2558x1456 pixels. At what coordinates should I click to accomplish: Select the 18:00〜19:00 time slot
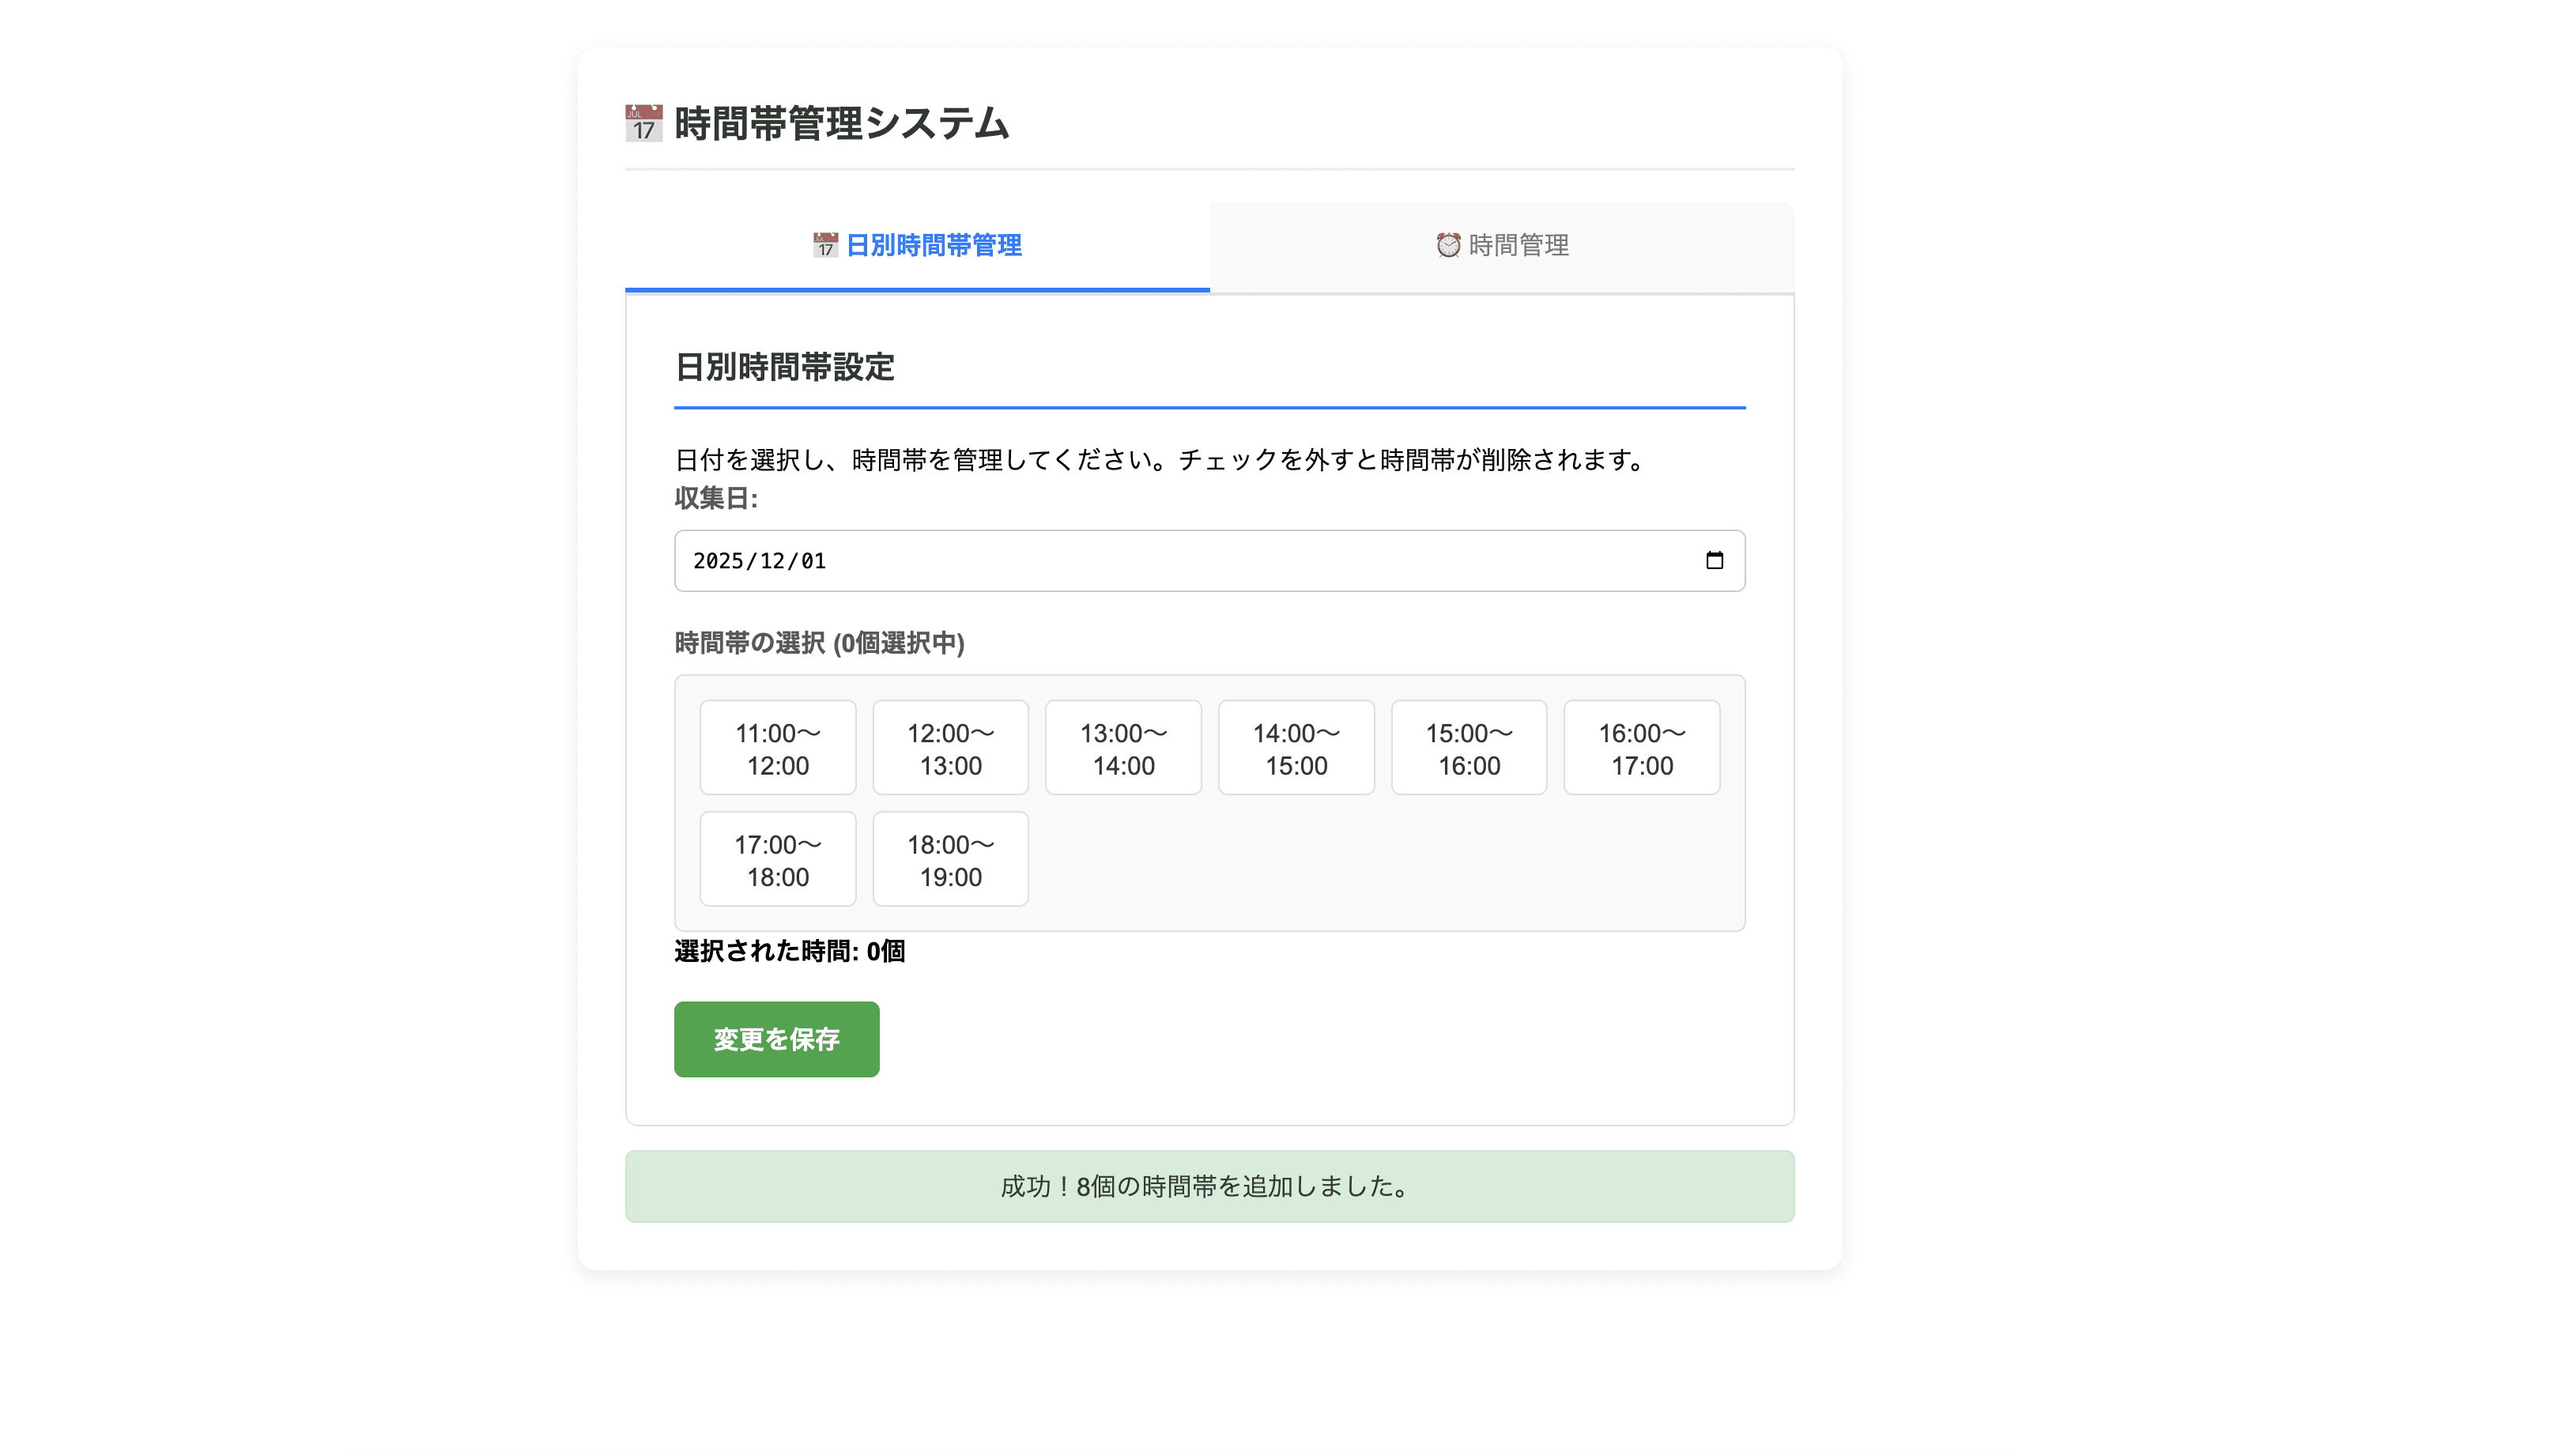(950, 860)
